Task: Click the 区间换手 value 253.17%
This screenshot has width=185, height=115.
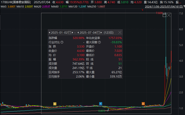Action: [78, 72]
